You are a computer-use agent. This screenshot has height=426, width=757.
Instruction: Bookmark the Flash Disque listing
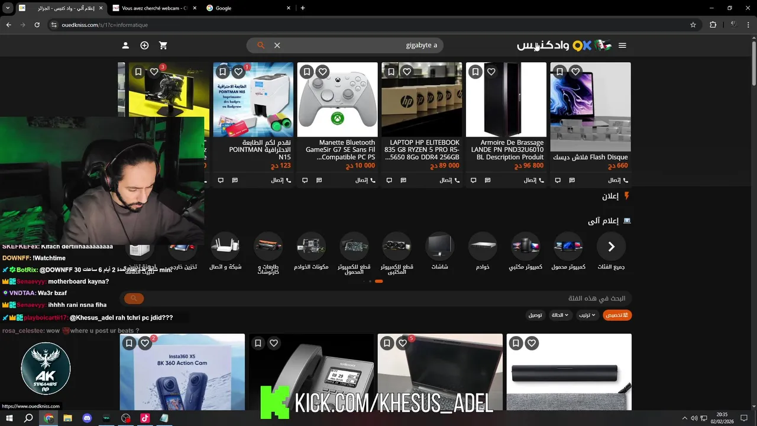(560, 72)
